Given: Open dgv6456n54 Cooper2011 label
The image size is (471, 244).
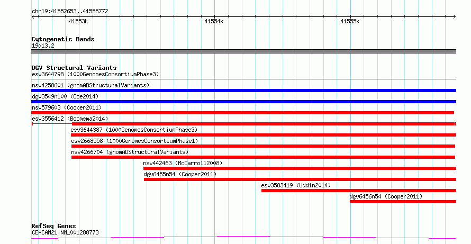Looking at the screenshot, I should tap(386, 196).
